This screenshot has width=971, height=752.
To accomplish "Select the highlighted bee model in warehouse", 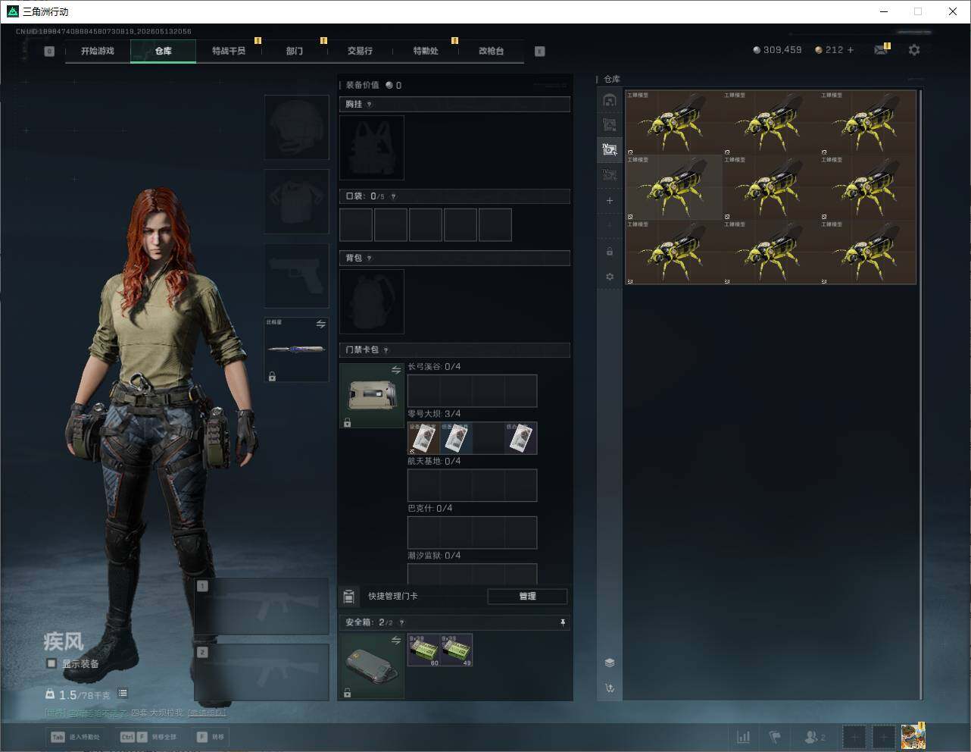I will [674, 188].
